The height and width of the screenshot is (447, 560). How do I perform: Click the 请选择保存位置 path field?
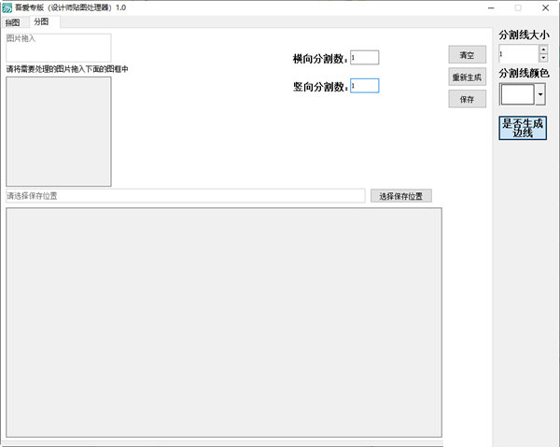185,196
